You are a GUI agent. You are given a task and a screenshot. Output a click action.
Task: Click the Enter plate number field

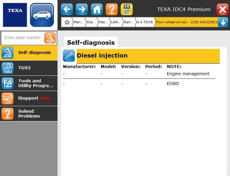click(23, 38)
